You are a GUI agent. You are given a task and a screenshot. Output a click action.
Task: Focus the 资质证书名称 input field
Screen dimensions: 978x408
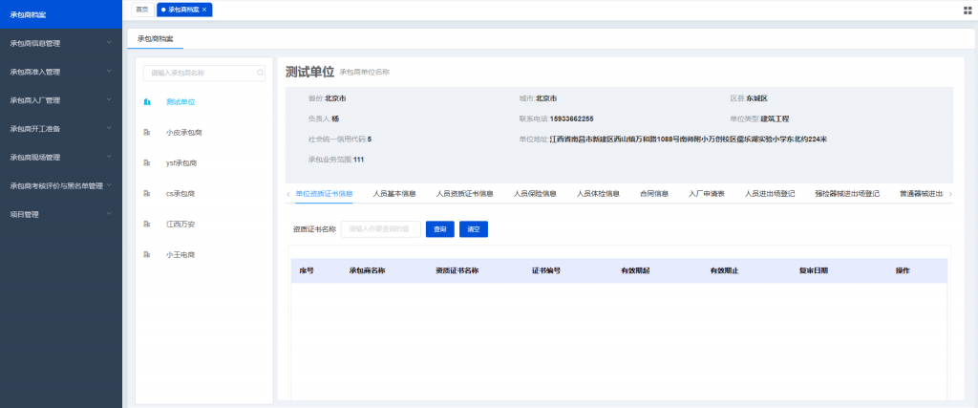(380, 229)
